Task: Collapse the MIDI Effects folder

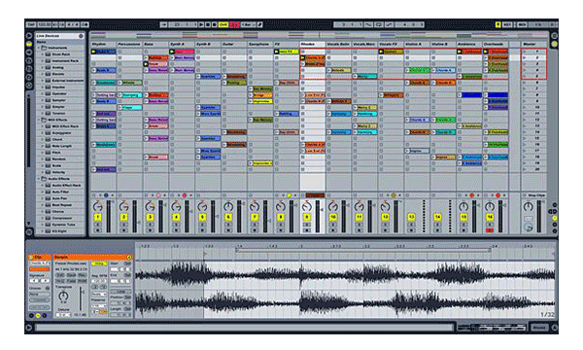Action: [39, 120]
